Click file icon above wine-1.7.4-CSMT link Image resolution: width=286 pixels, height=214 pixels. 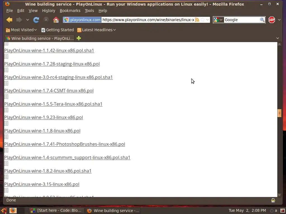click(x=6, y=83)
